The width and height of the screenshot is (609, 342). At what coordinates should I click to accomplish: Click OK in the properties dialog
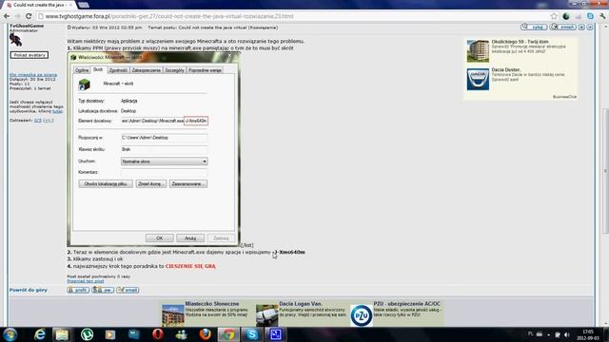160,238
